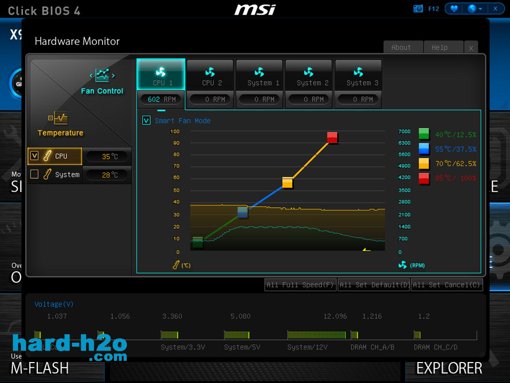Toggle the Smart Fan Mode checkbox
Image resolution: width=510 pixels, height=383 pixels.
[146, 120]
